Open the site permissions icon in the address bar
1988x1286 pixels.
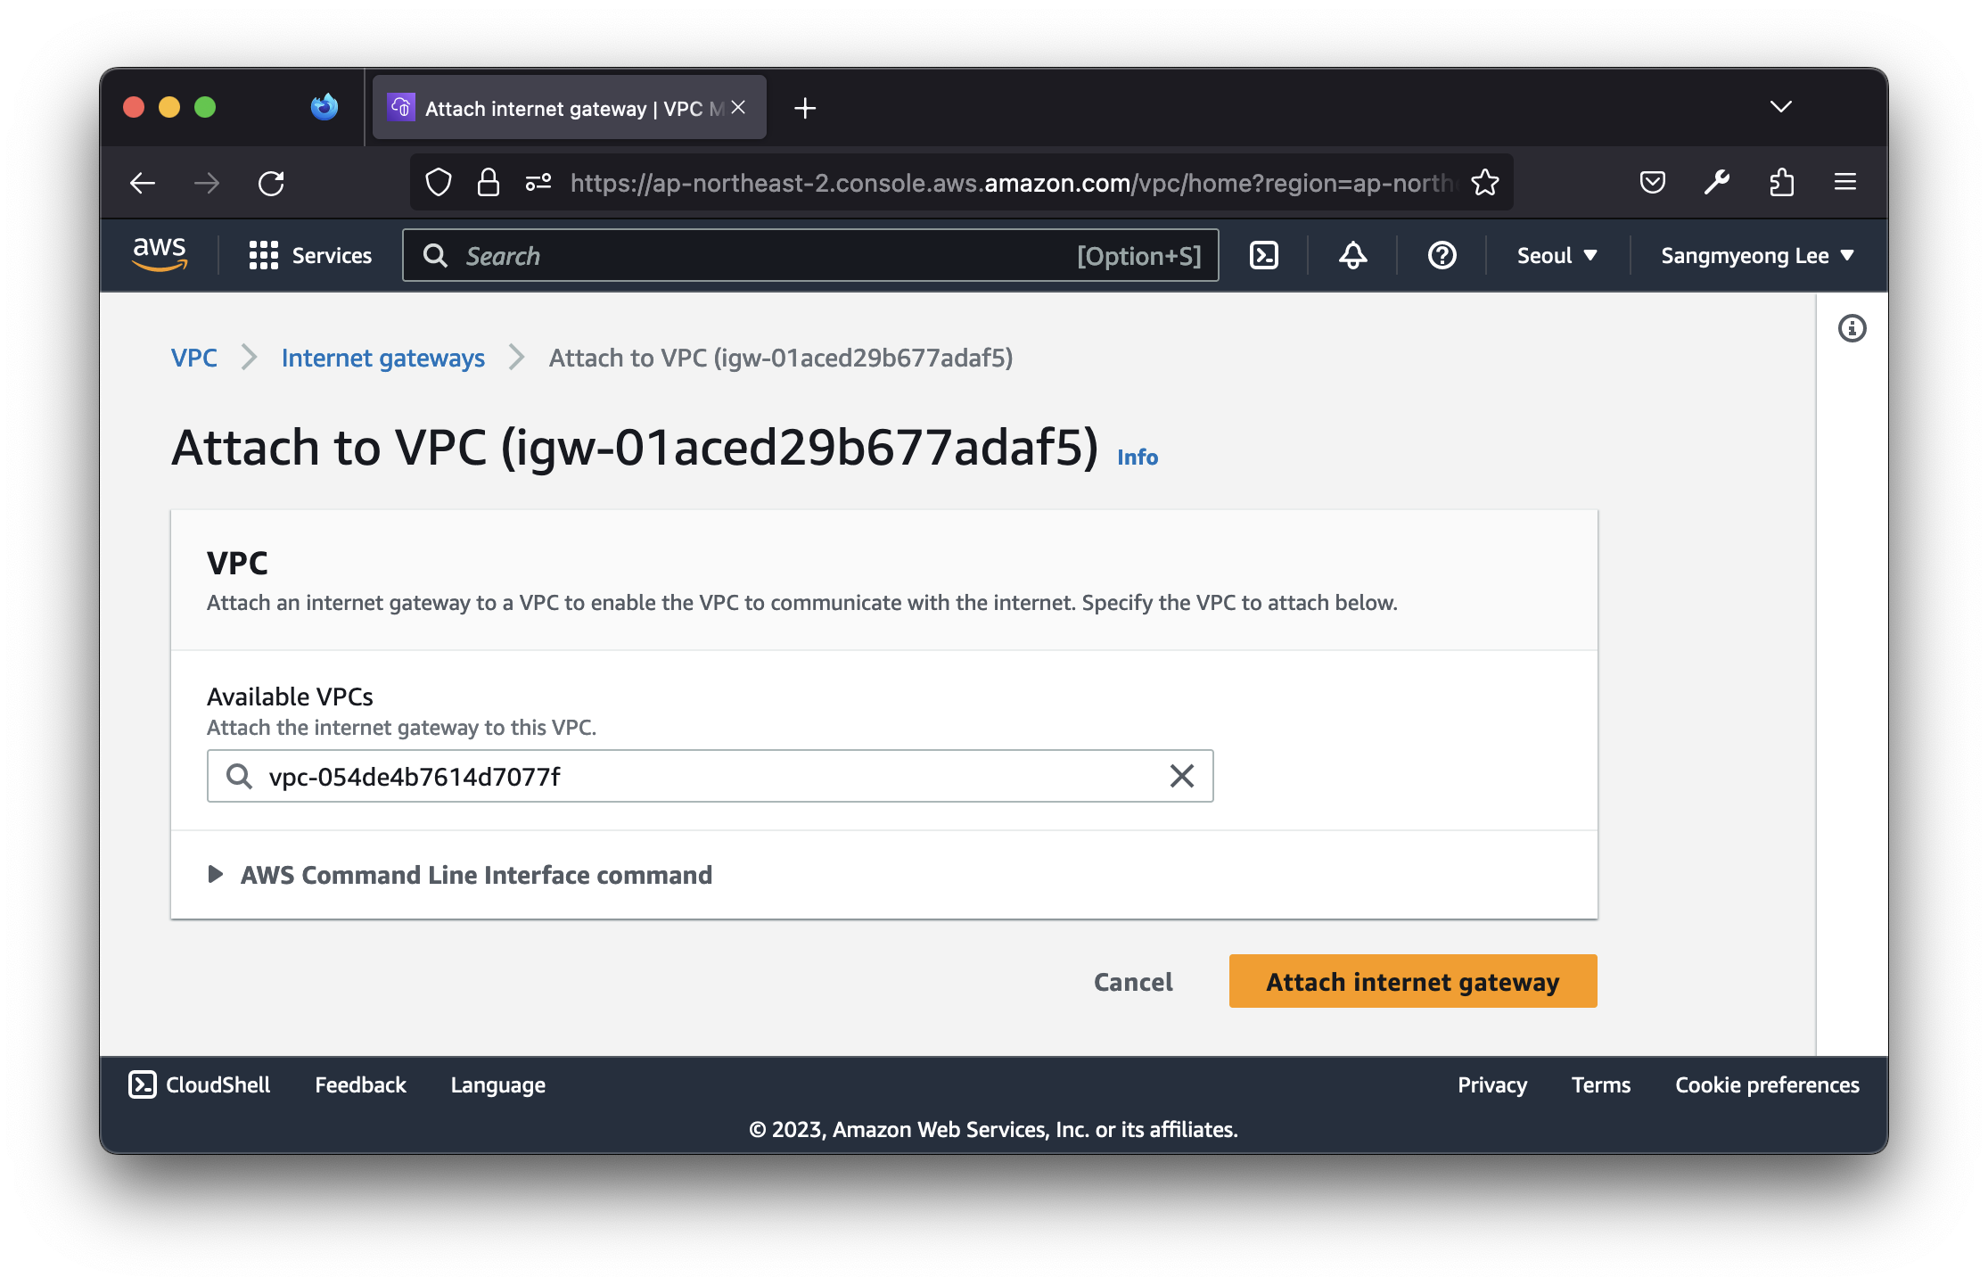tap(538, 183)
